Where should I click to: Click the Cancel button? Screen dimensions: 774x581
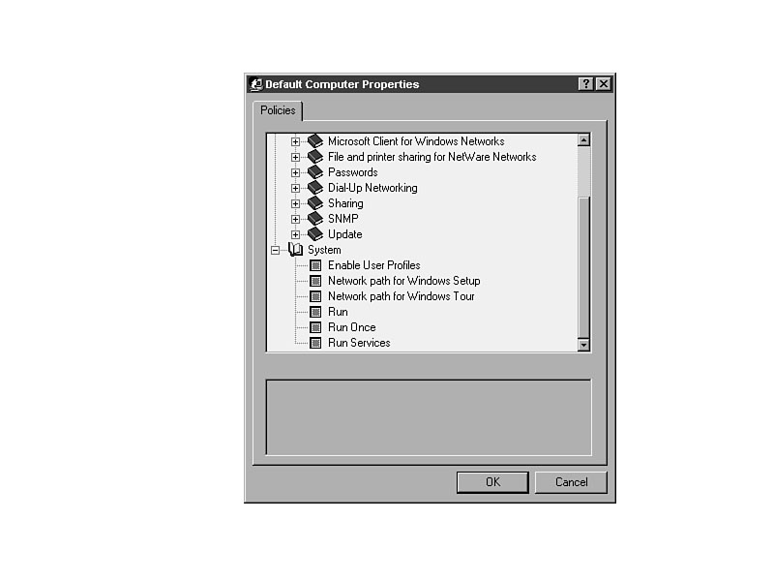click(x=571, y=482)
